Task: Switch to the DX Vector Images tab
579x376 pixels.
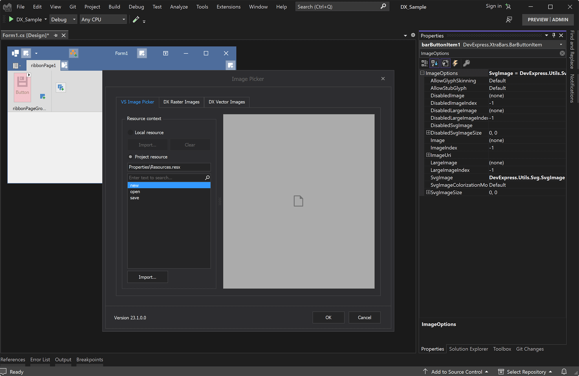Action: 226,102
